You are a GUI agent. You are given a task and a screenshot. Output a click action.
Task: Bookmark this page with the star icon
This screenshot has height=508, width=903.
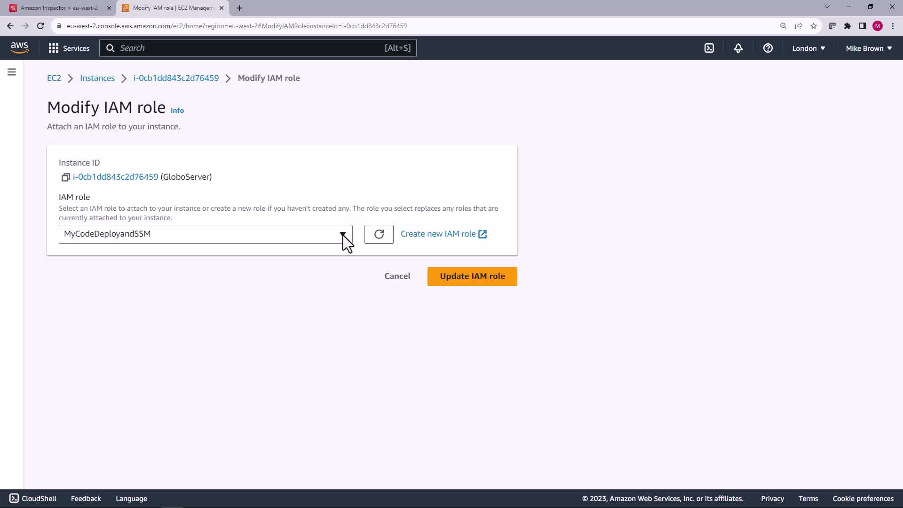tap(814, 26)
